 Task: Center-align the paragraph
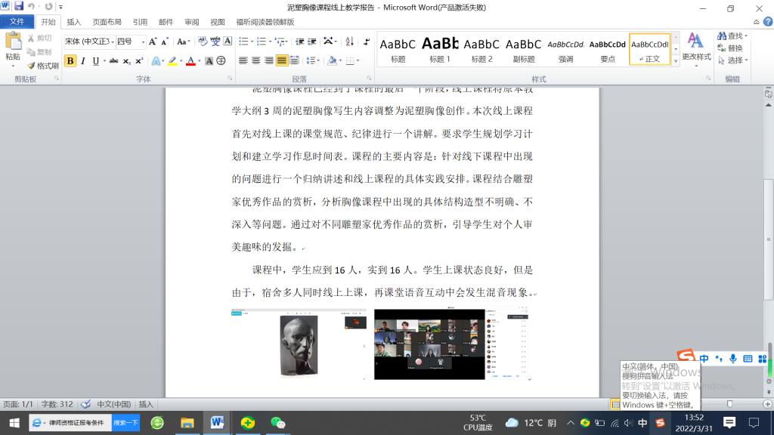(256, 61)
